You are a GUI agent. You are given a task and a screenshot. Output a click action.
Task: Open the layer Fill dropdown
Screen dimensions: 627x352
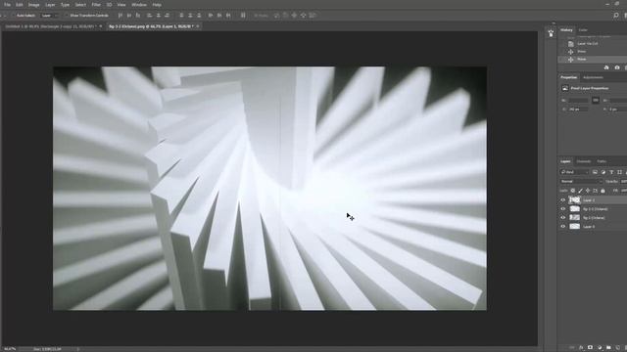623,191
